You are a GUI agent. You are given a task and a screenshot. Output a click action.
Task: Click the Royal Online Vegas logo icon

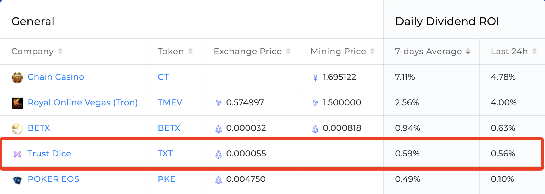pyautogui.click(x=17, y=103)
